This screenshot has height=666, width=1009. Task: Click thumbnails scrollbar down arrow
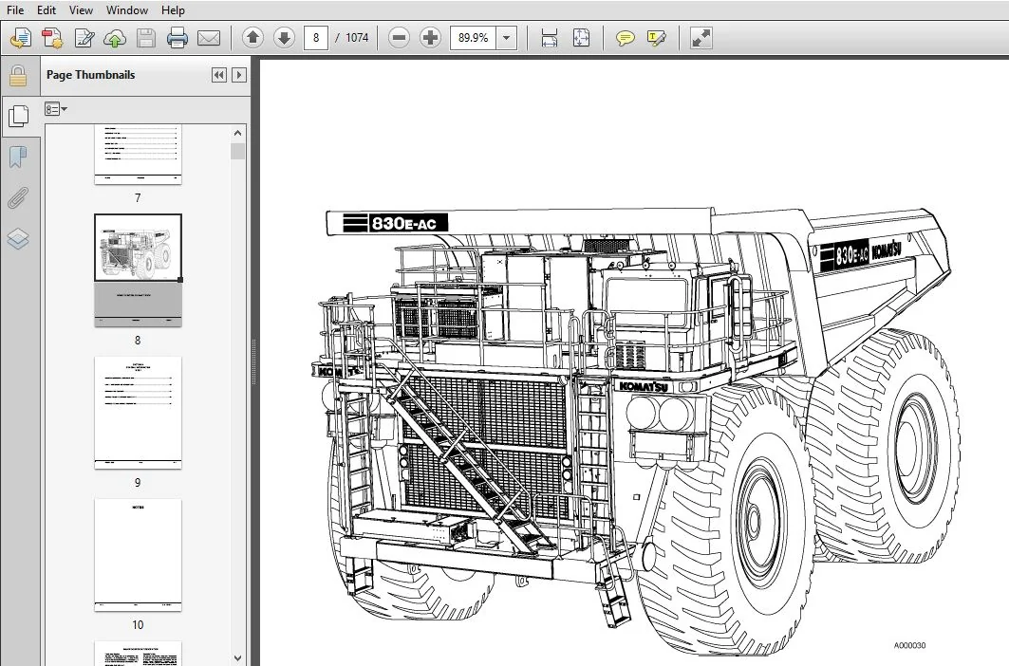pyautogui.click(x=238, y=657)
